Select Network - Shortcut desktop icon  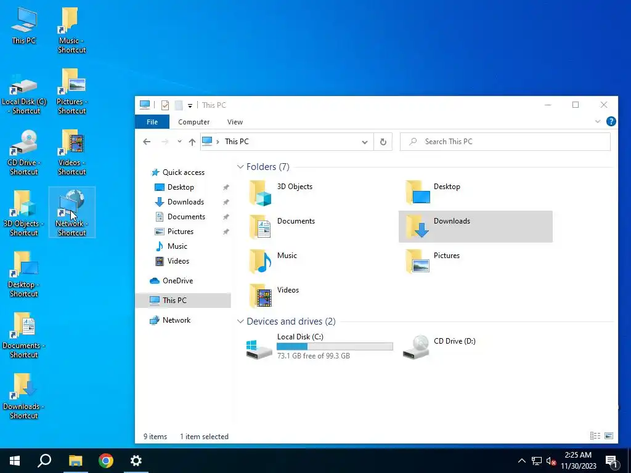pyautogui.click(x=71, y=212)
